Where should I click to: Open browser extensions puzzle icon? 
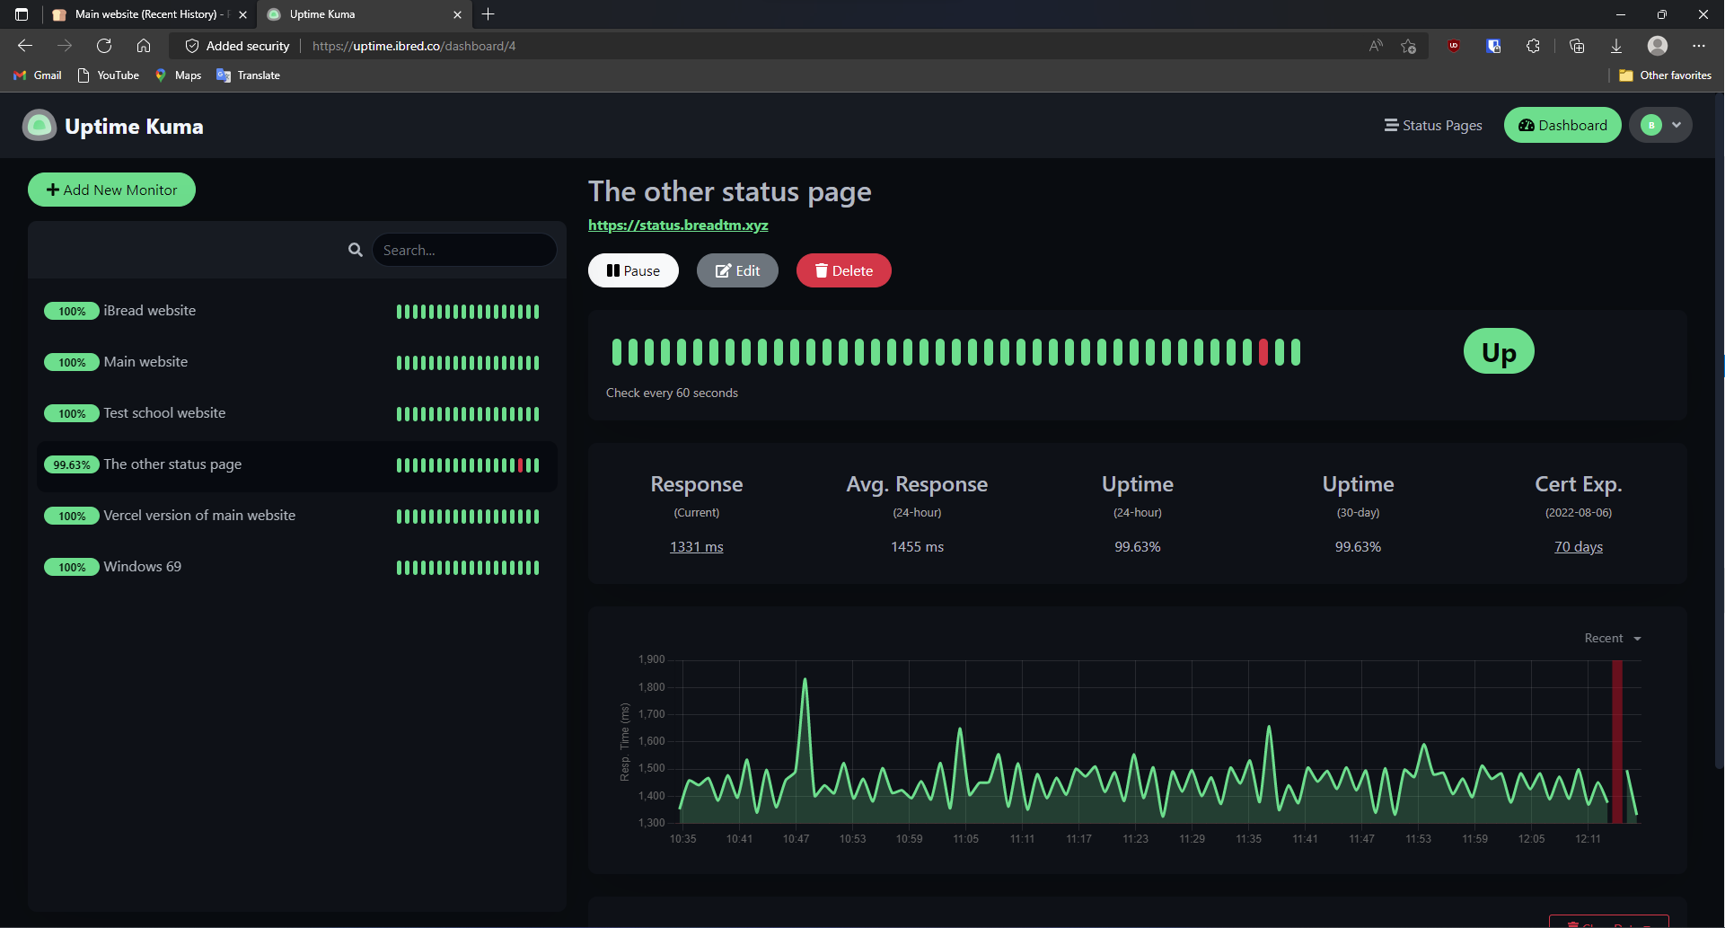pyautogui.click(x=1533, y=46)
